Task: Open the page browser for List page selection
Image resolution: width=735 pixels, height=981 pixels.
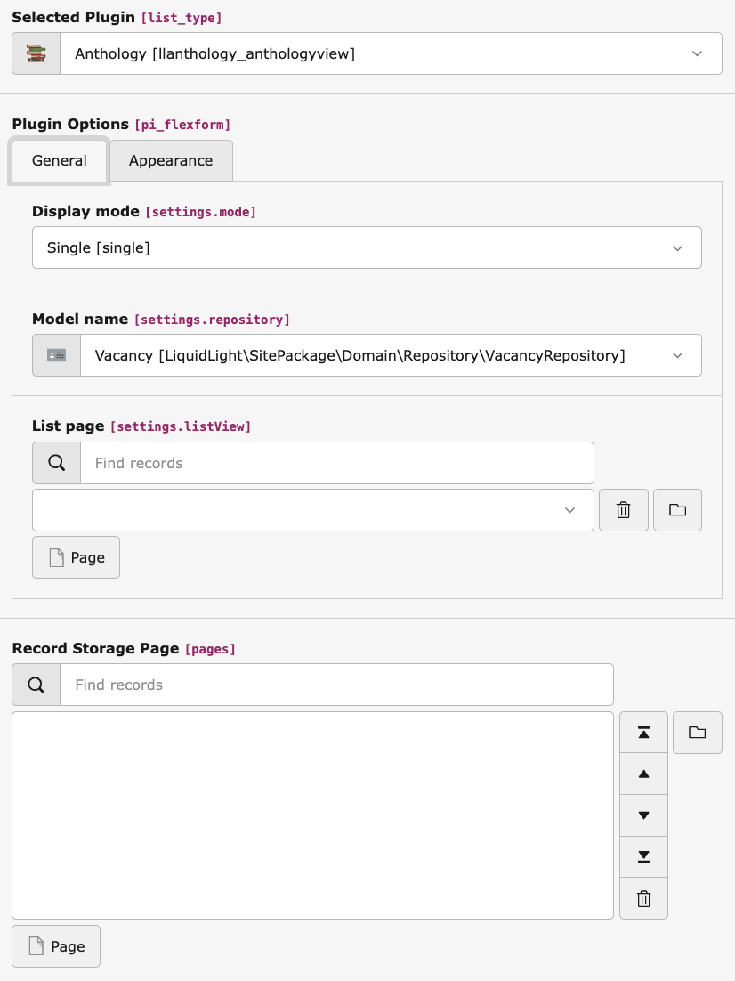Action: 677,509
